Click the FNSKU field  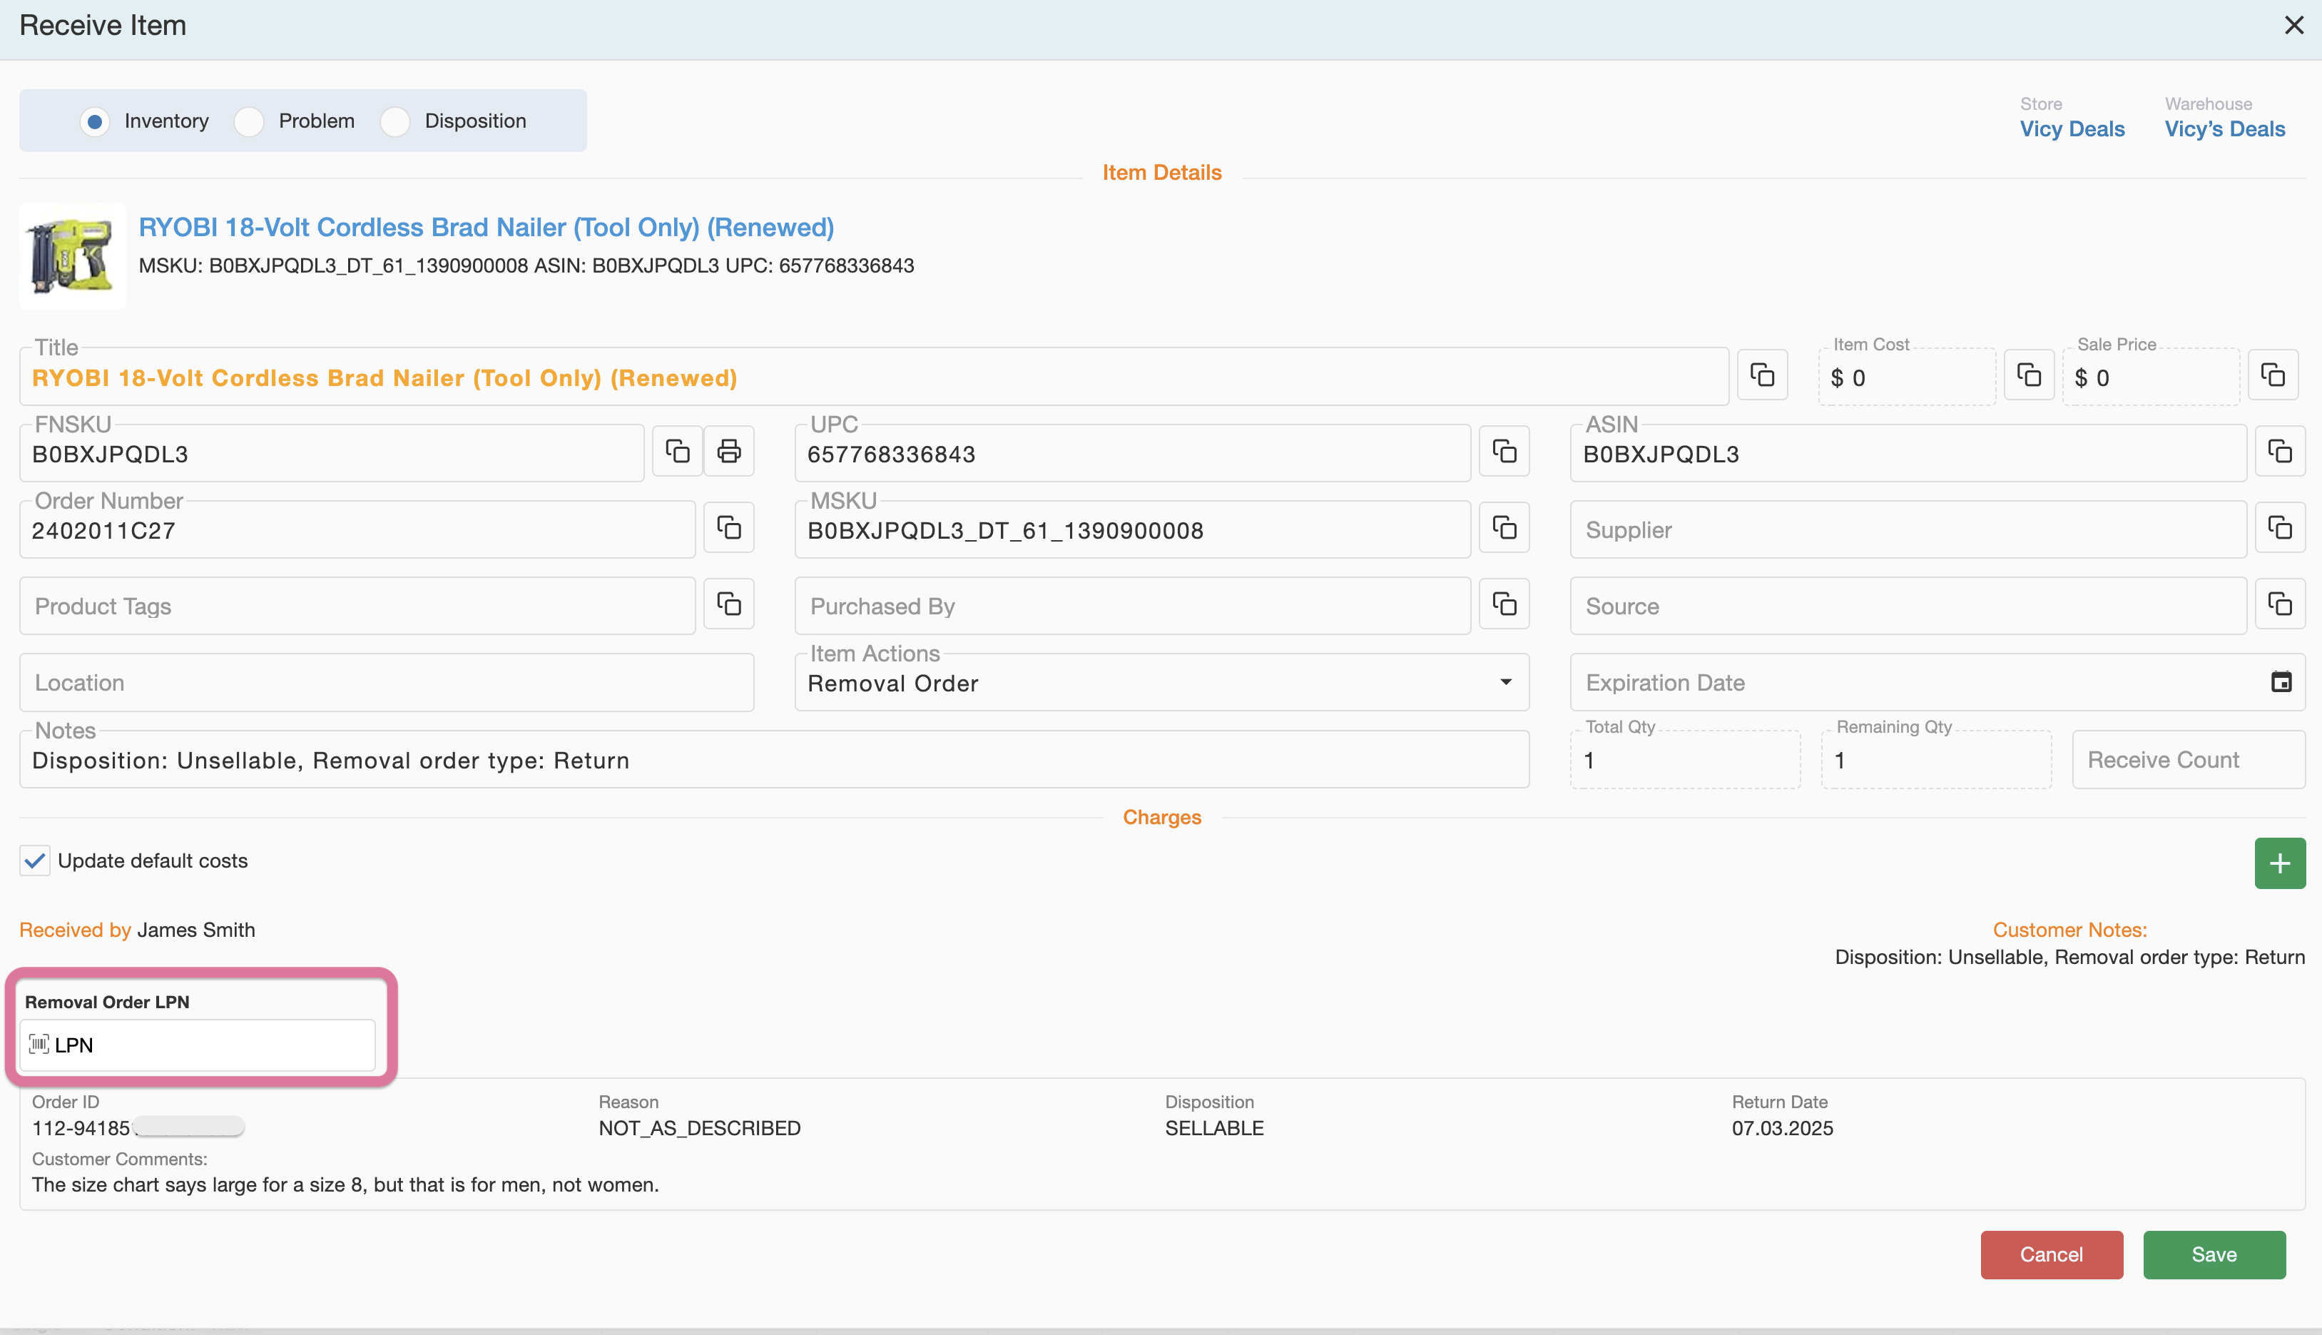(332, 453)
